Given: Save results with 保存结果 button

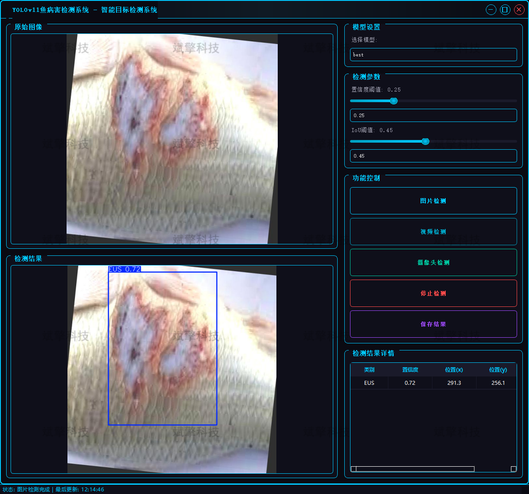Looking at the screenshot, I should pos(433,324).
